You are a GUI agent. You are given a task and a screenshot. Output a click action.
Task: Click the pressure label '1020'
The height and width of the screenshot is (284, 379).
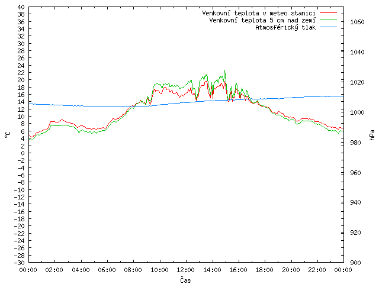click(x=357, y=82)
